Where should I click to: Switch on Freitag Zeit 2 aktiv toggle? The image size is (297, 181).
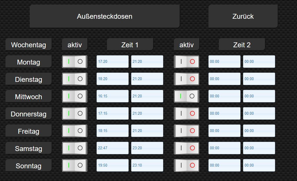click(x=187, y=131)
